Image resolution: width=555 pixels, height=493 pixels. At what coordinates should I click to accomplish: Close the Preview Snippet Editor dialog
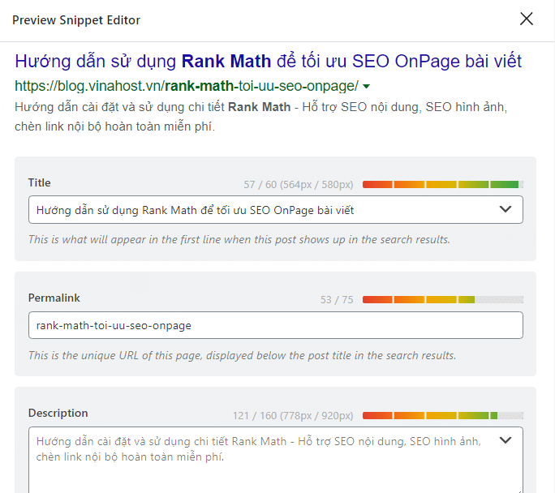click(x=527, y=19)
